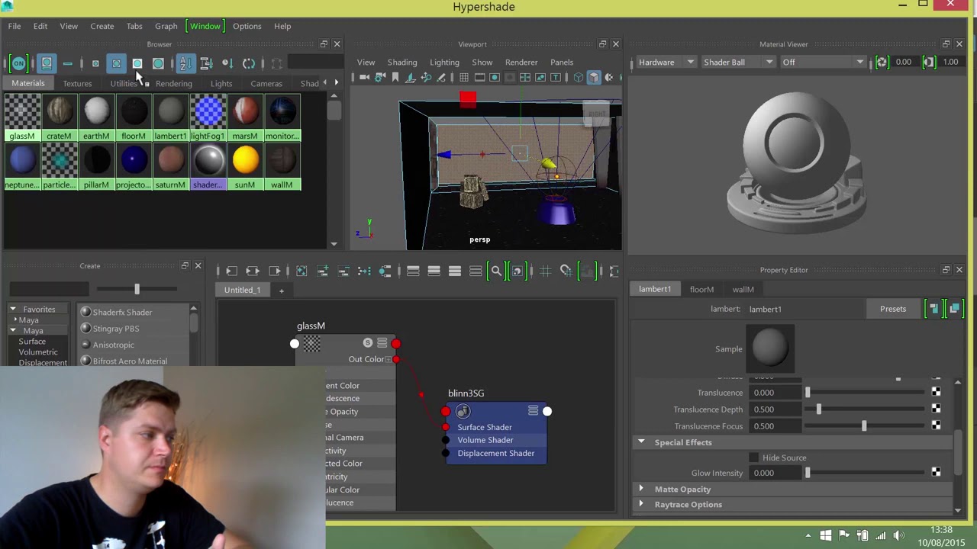Image resolution: width=977 pixels, height=549 pixels.
Task: Click the input connections graph icon
Action: tap(231, 271)
